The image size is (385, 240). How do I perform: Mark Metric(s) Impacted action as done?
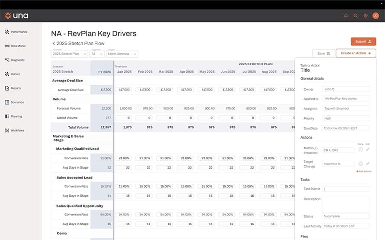[360, 149]
